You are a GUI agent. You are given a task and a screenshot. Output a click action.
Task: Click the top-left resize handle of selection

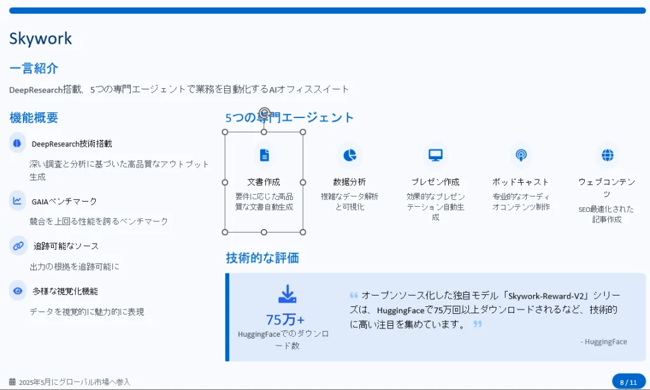pos(225,132)
